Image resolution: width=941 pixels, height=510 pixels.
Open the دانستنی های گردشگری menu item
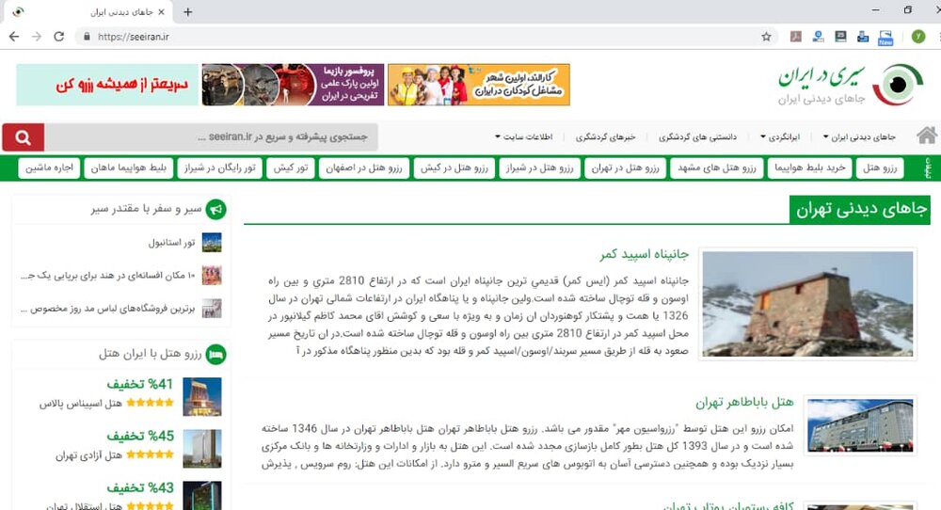(x=697, y=136)
